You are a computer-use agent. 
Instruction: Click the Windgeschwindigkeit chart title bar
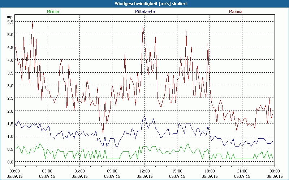click(144, 3)
